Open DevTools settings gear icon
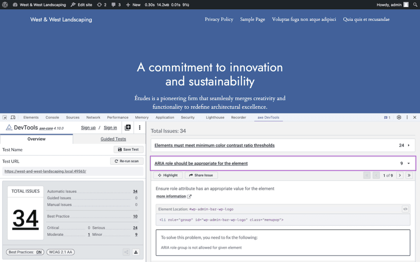This screenshot has height=262, width=420. pos(399,117)
